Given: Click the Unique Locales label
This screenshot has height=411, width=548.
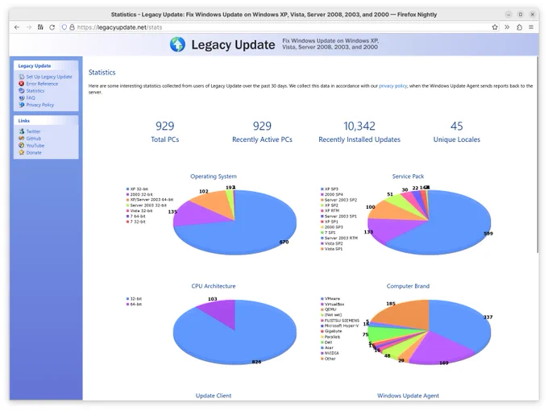Looking at the screenshot, I should coord(456,139).
